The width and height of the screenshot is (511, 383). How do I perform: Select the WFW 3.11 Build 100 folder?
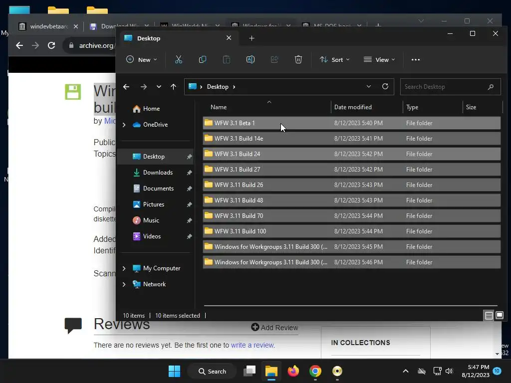(x=351, y=231)
